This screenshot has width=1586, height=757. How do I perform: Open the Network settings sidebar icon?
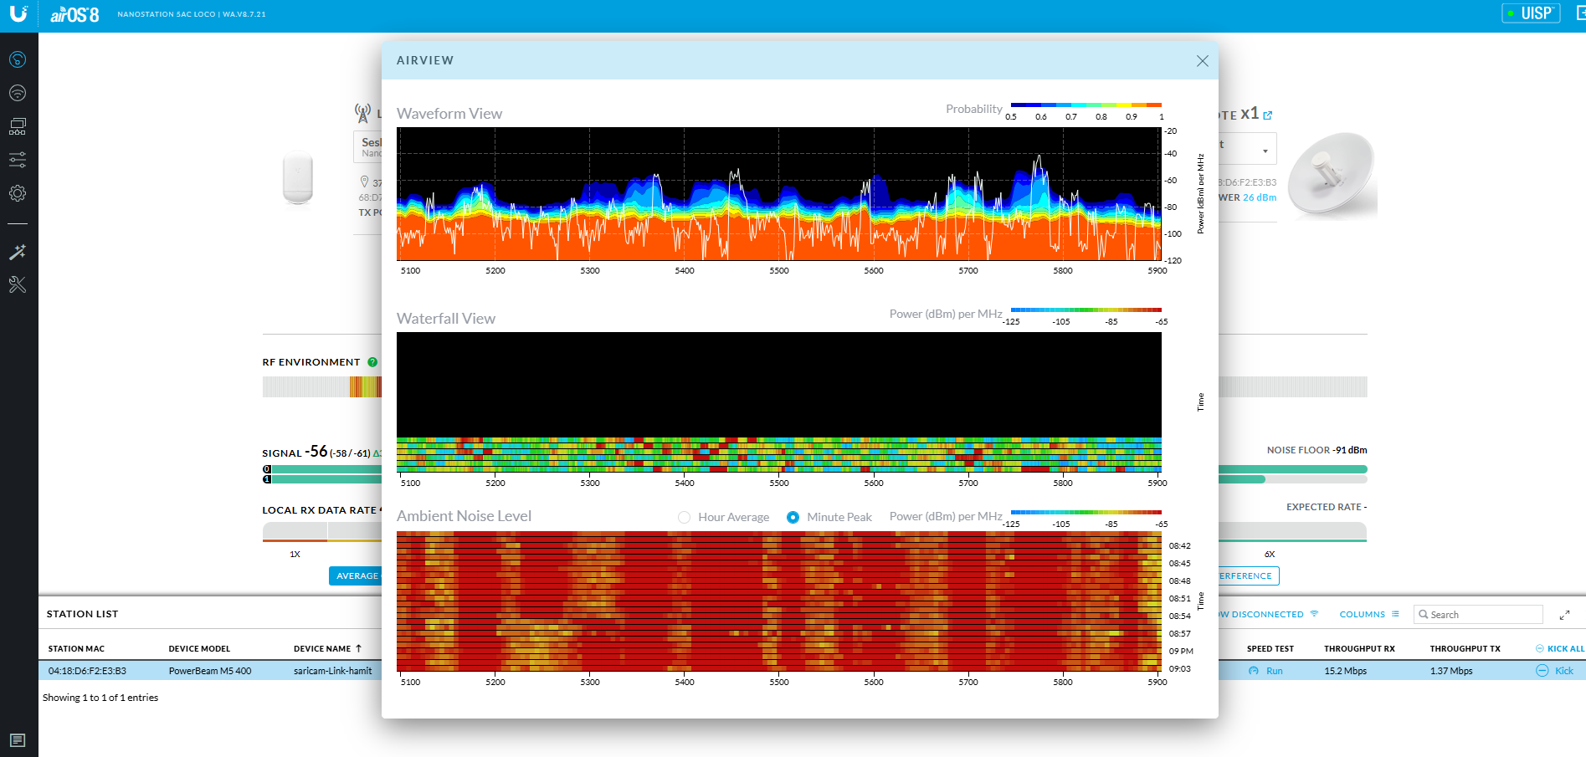click(x=18, y=126)
